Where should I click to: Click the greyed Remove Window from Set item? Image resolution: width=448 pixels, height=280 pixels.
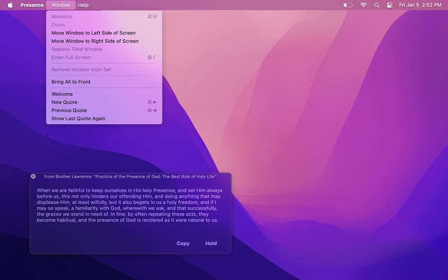[104, 69]
